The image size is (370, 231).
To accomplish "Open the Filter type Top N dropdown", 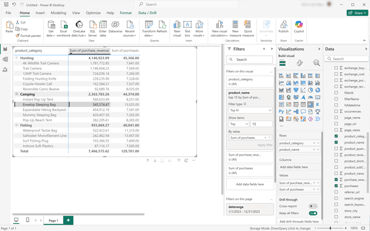I will (x=250, y=110).
